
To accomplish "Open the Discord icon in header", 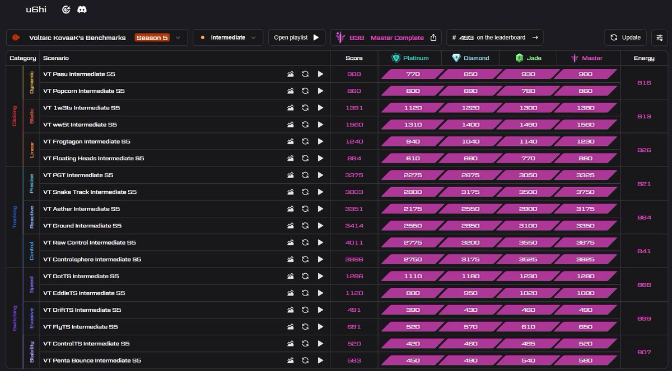I will [82, 9].
